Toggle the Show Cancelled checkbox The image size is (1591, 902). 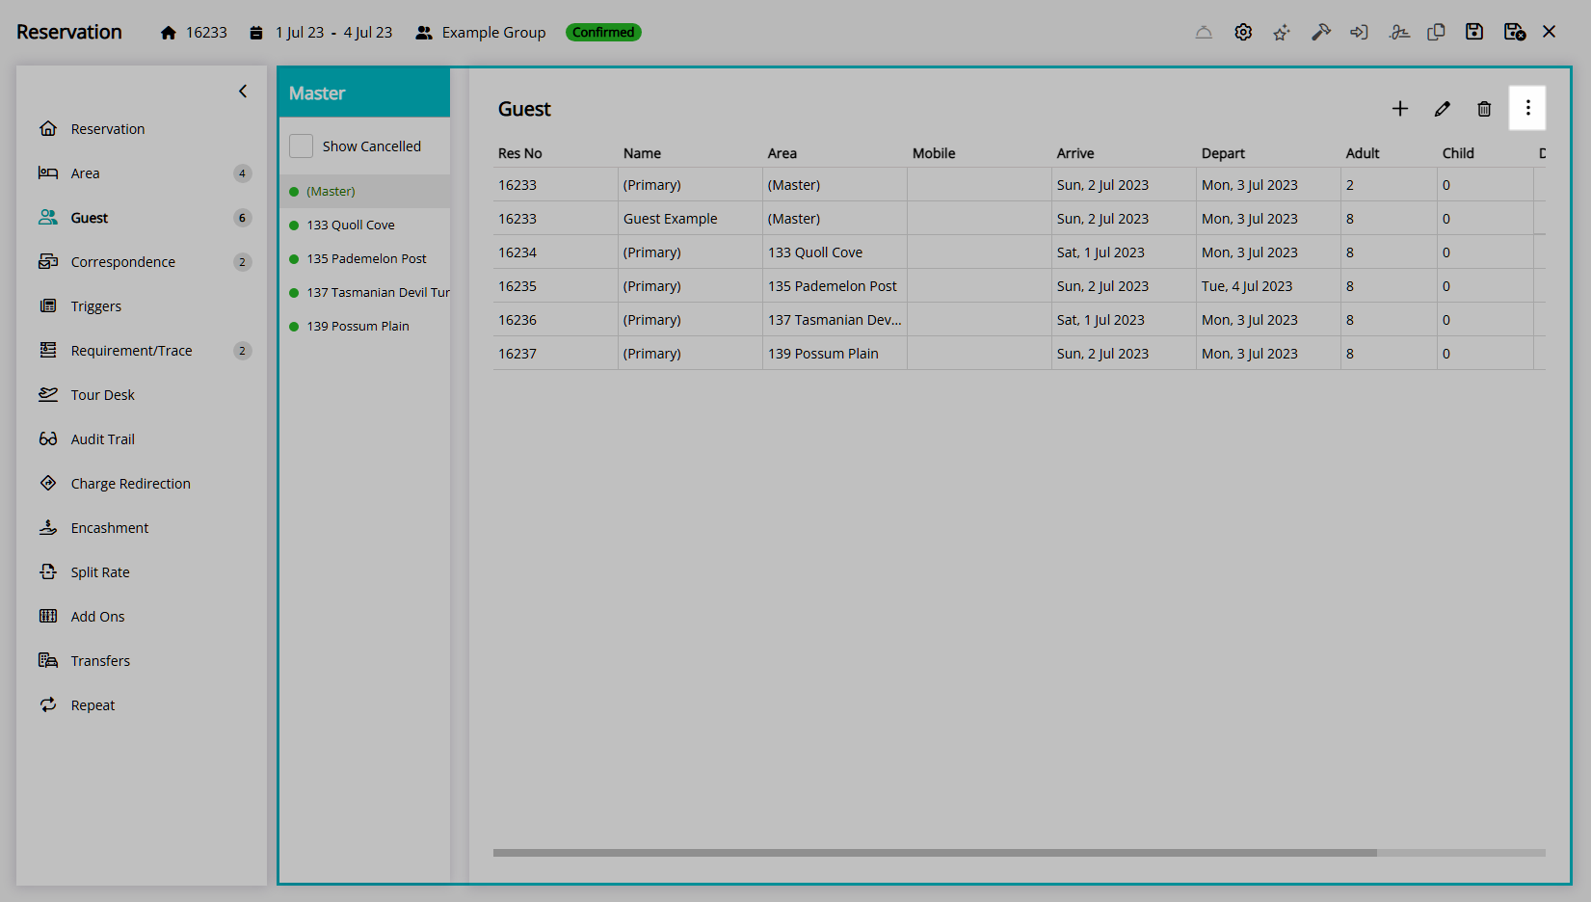click(x=302, y=146)
